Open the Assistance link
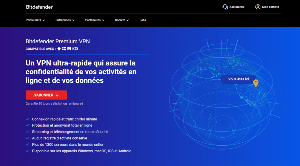This screenshot has height=166, width=300. (x=233, y=7)
